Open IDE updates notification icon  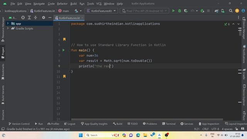click(237, 11)
